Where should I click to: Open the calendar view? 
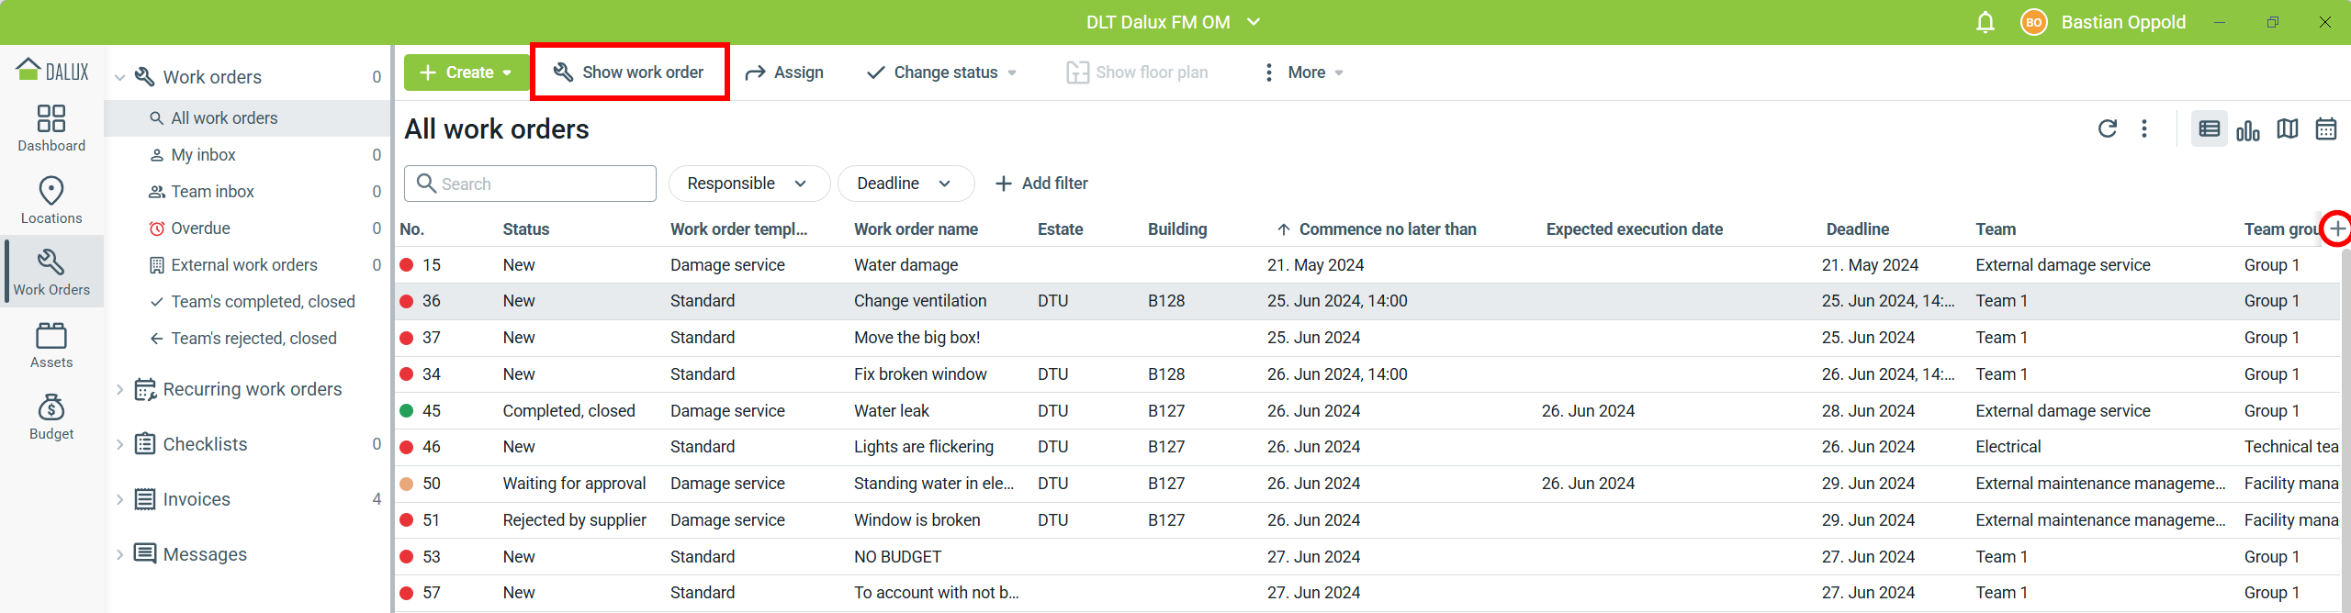pyautogui.click(x=2325, y=129)
